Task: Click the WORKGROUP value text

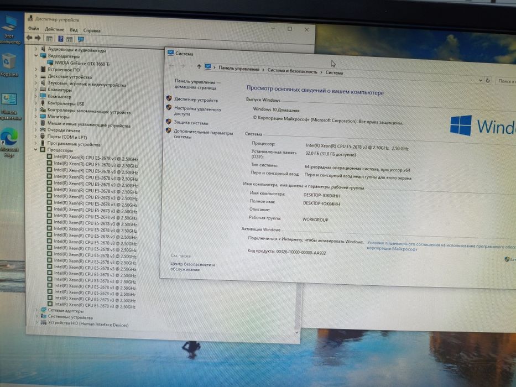Action: [315, 220]
